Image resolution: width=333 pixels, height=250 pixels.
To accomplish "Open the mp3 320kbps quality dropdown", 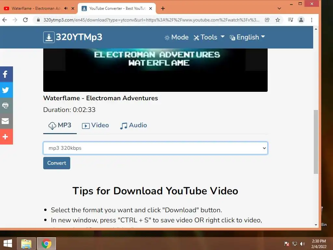I will tap(155, 148).
